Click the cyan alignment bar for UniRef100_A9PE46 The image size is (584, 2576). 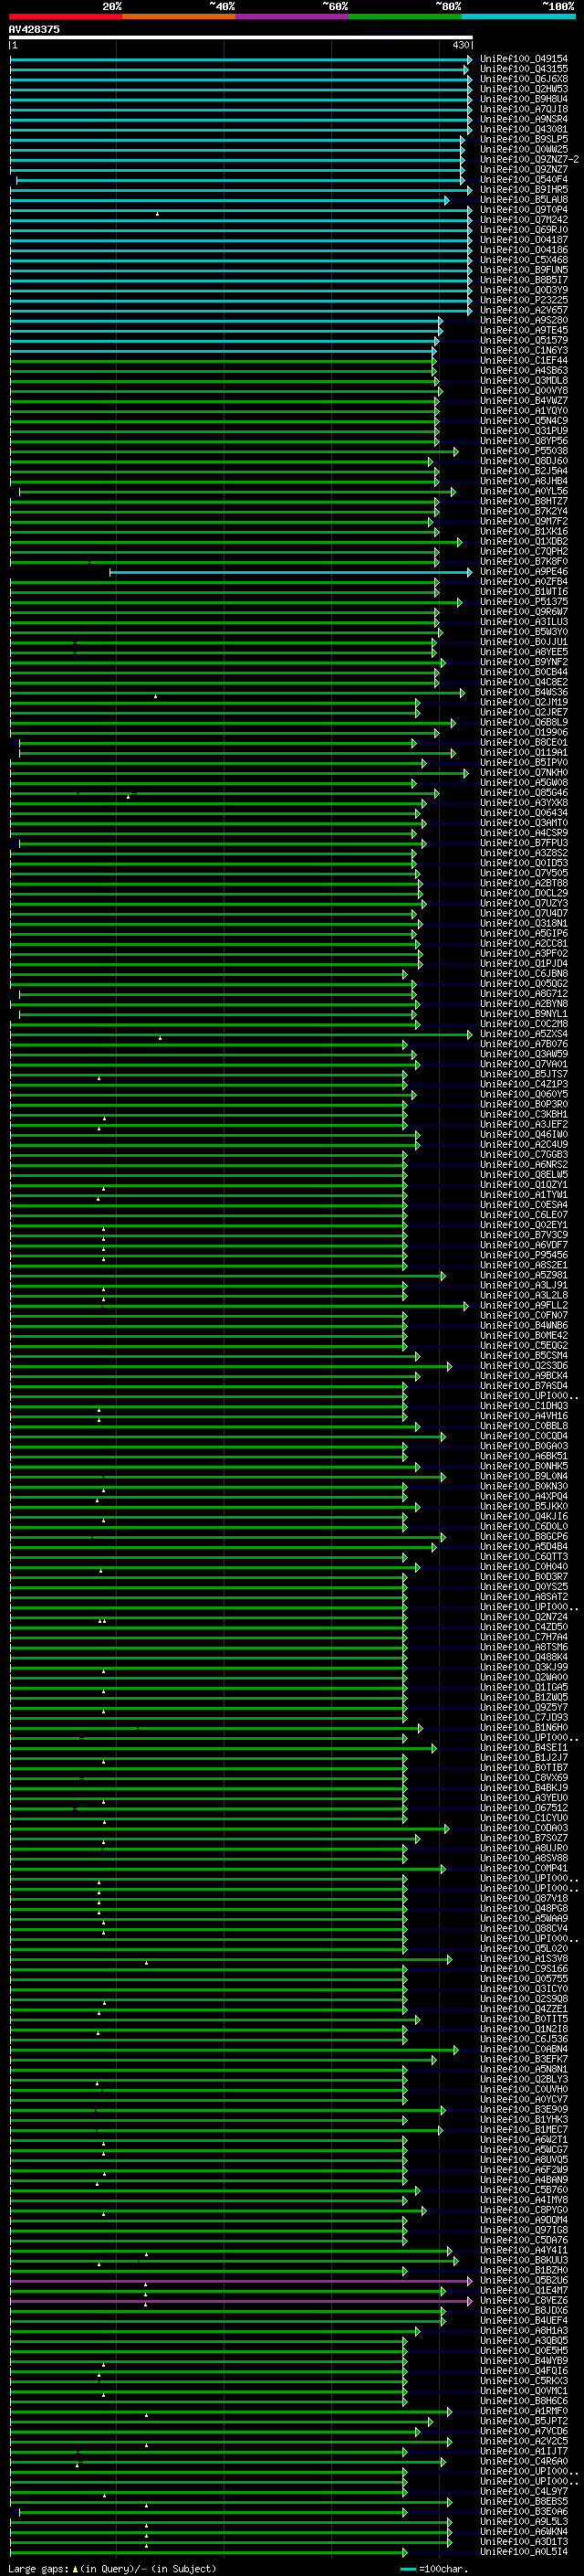289,572
